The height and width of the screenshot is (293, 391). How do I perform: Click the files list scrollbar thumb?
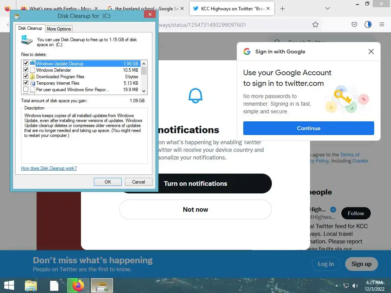(144, 71)
